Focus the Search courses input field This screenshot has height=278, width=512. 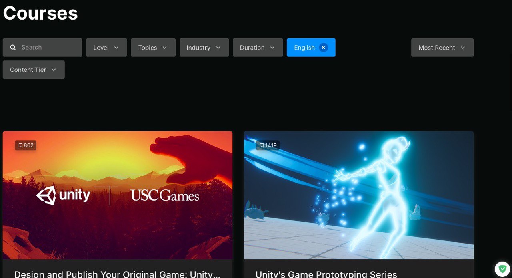[x=42, y=47]
